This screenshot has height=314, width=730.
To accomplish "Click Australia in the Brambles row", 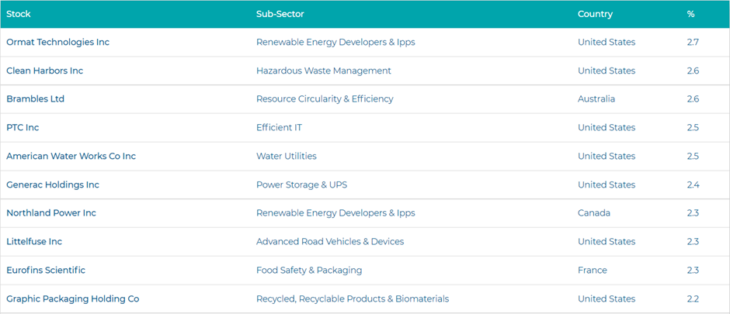I will 596,99.
